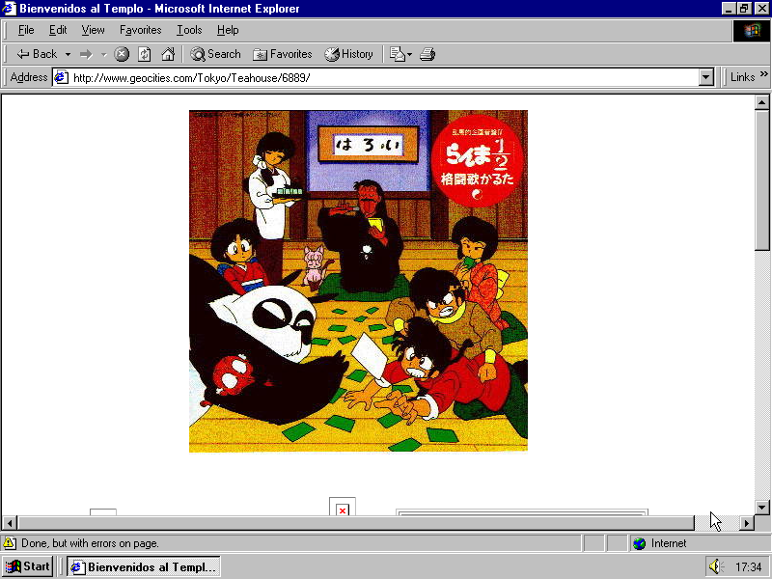Open the Windows Start menu
This screenshot has height=579, width=772.
[28, 566]
